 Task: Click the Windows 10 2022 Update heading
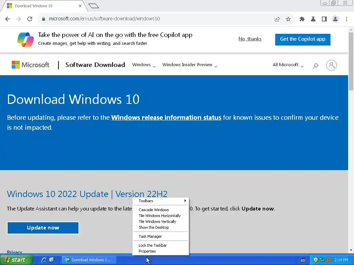(87, 194)
